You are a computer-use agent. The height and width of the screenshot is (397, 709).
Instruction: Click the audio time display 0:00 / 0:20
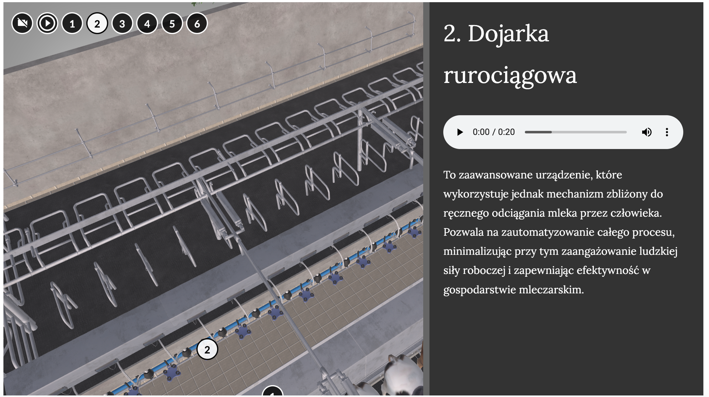point(494,132)
